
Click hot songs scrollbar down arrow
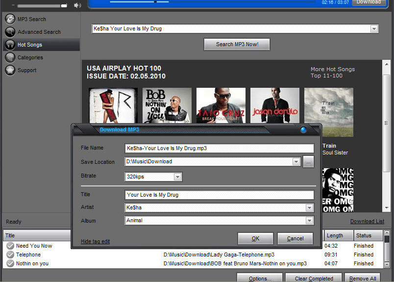pos(387,208)
